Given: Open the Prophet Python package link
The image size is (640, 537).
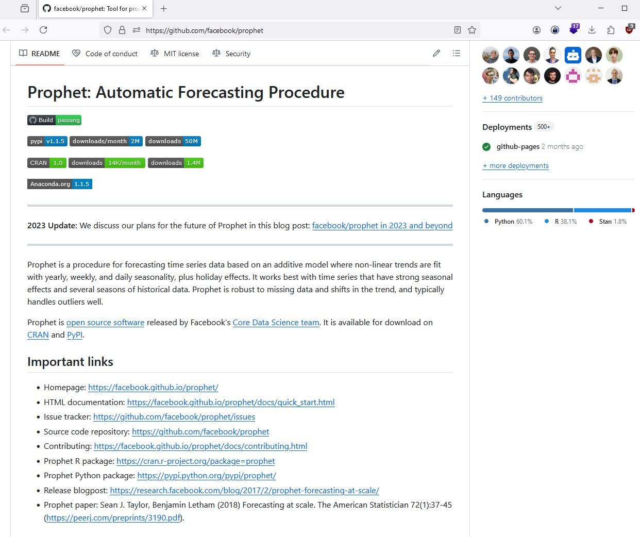Looking at the screenshot, I should tap(207, 475).
